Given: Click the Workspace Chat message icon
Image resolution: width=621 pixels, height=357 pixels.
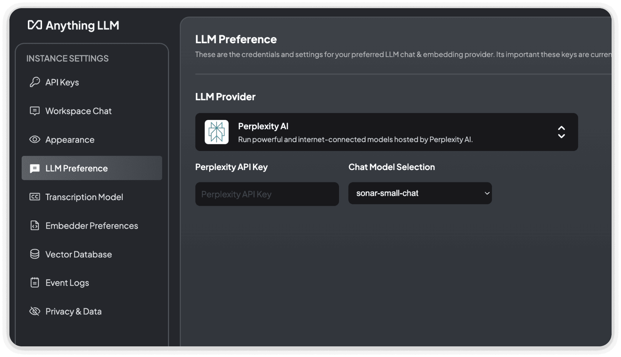Looking at the screenshot, I should click(x=35, y=111).
